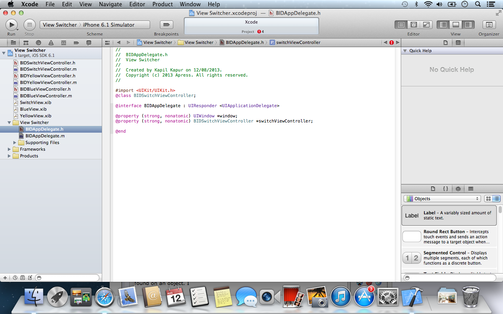The image size is (503, 314).
Task: Open BlueView.xib in navigator
Action: pyautogui.click(x=33, y=109)
